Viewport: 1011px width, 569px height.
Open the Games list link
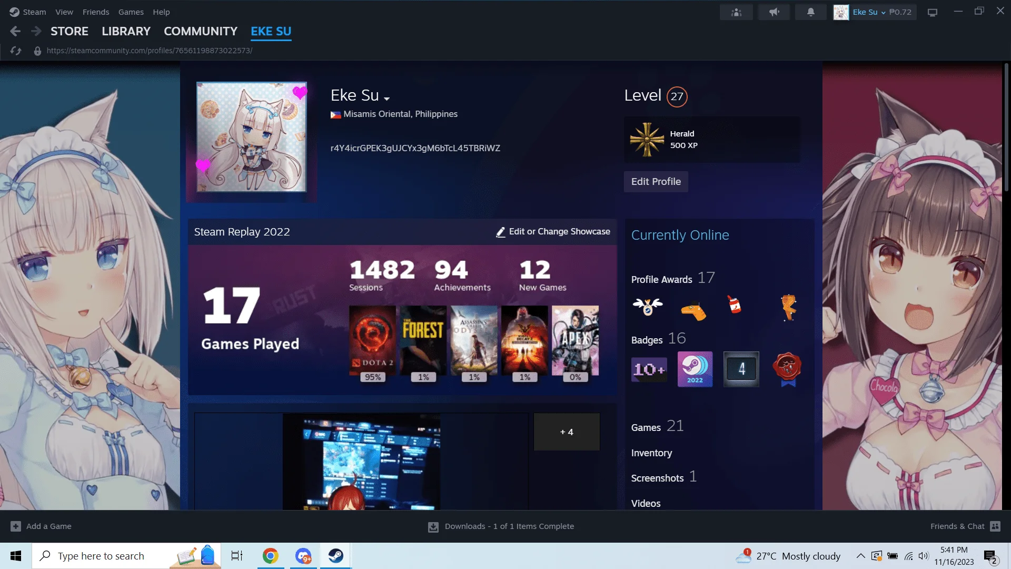pos(646,428)
